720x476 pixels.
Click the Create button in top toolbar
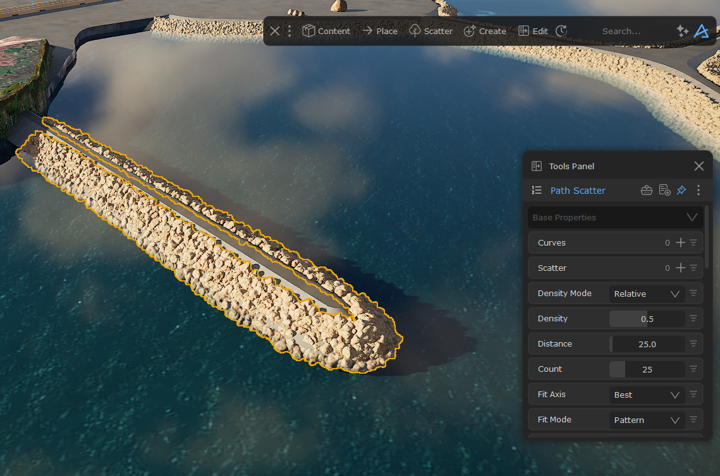[x=485, y=31]
